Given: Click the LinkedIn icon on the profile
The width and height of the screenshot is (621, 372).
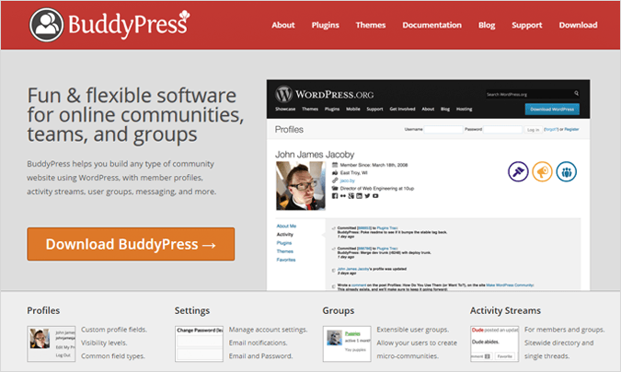Looking at the screenshot, I should pos(359,196).
